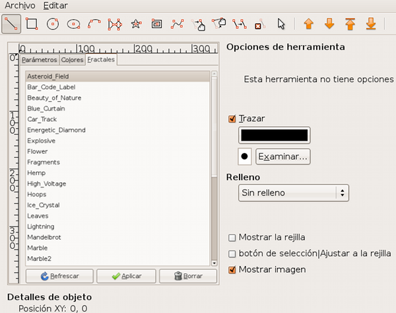Switch to the Parámetros tab

(x=40, y=60)
